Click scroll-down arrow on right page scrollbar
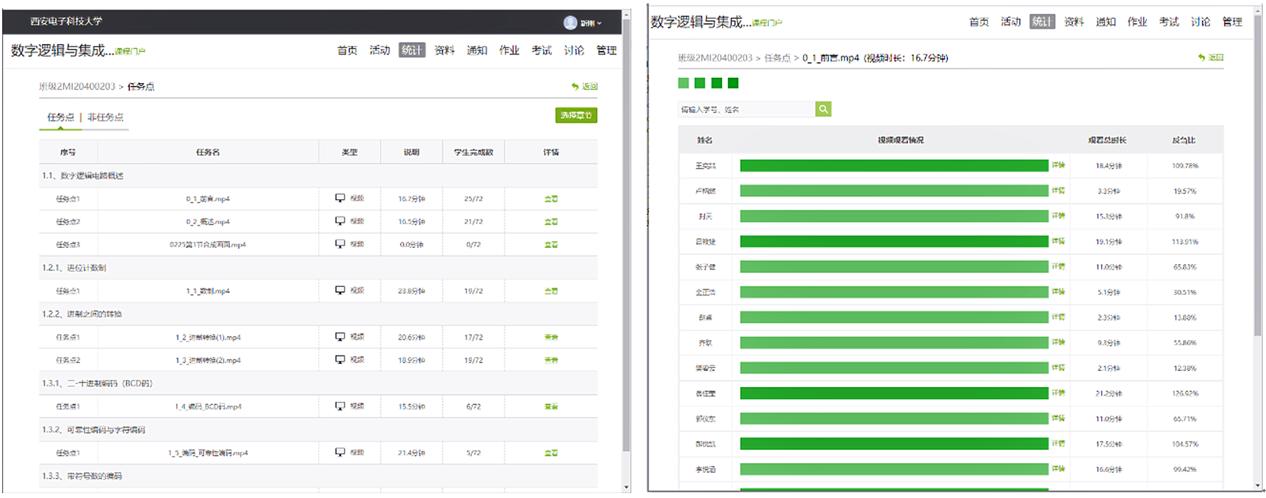 point(1258,487)
